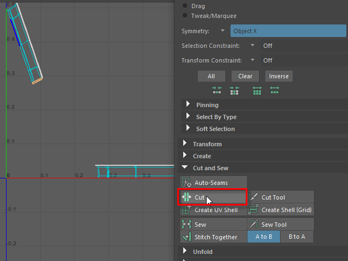Open the Symmetry dropdown arrow

point(222,30)
